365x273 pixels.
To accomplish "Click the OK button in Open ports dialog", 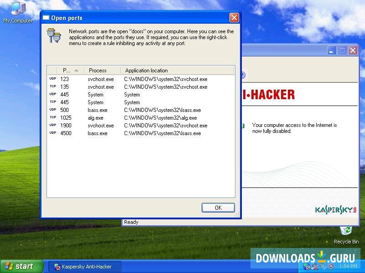I will point(218,207).
